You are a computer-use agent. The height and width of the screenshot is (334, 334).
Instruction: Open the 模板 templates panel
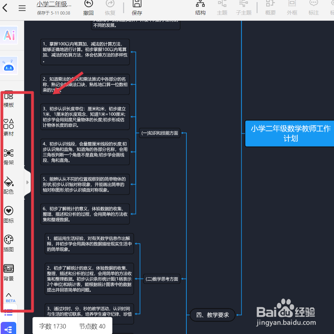(x=8, y=100)
